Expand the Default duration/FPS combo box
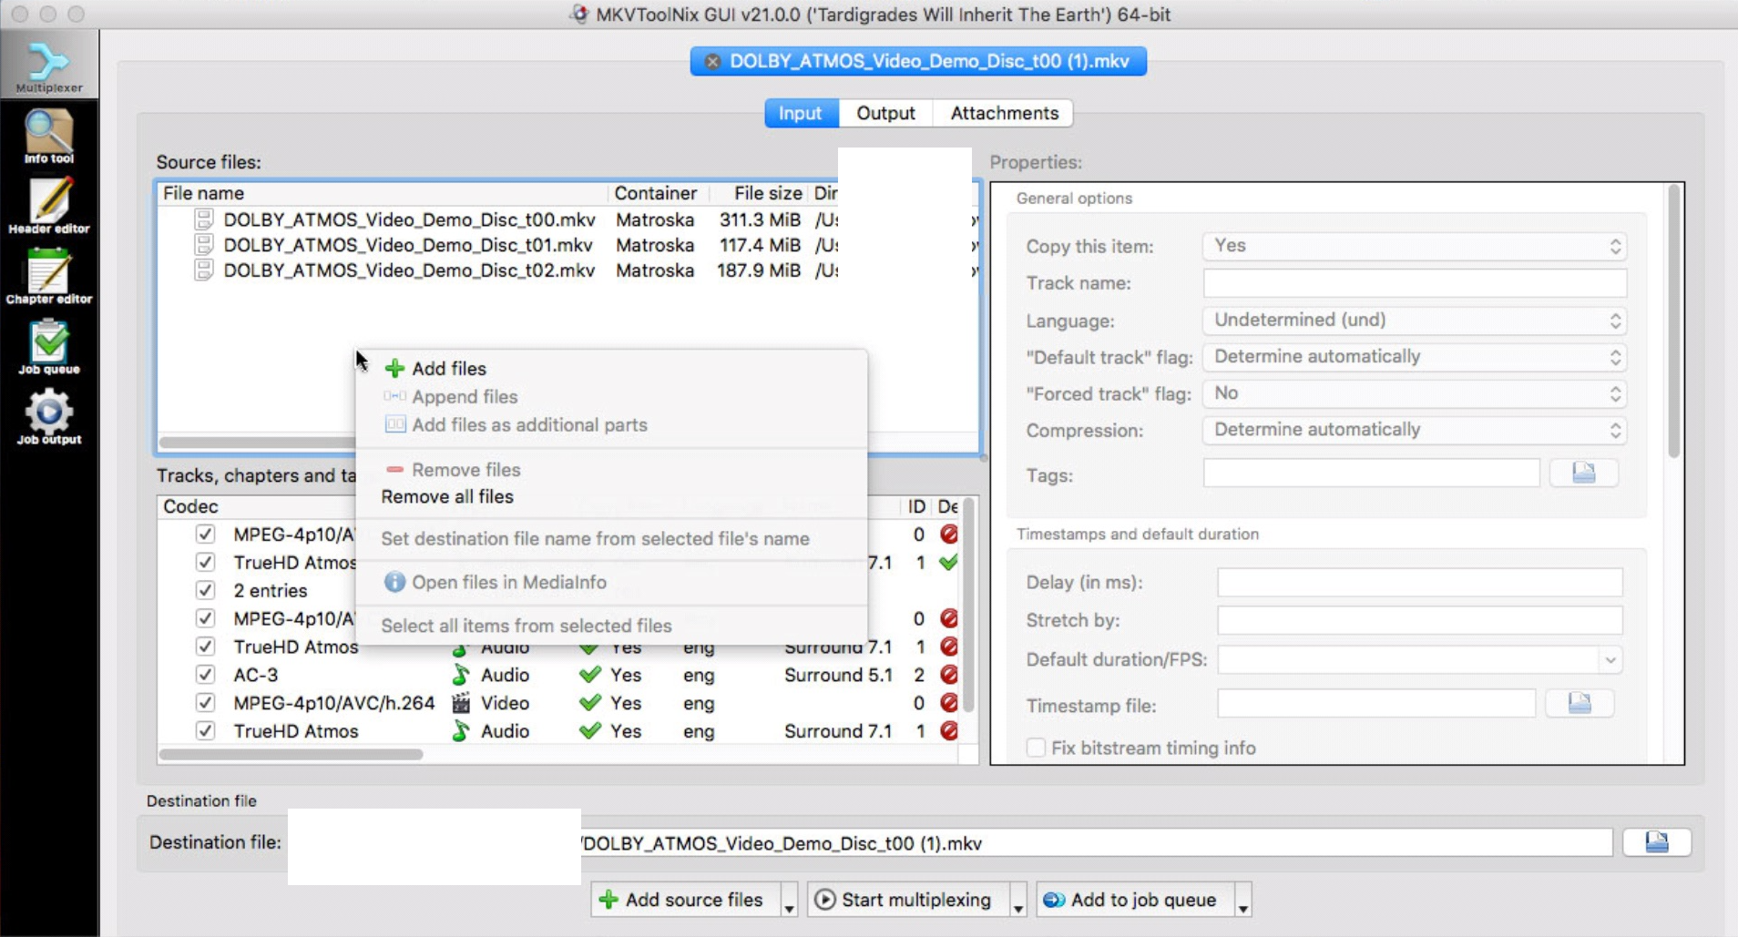Viewport: 1738px width, 937px height. pos(1610,659)
